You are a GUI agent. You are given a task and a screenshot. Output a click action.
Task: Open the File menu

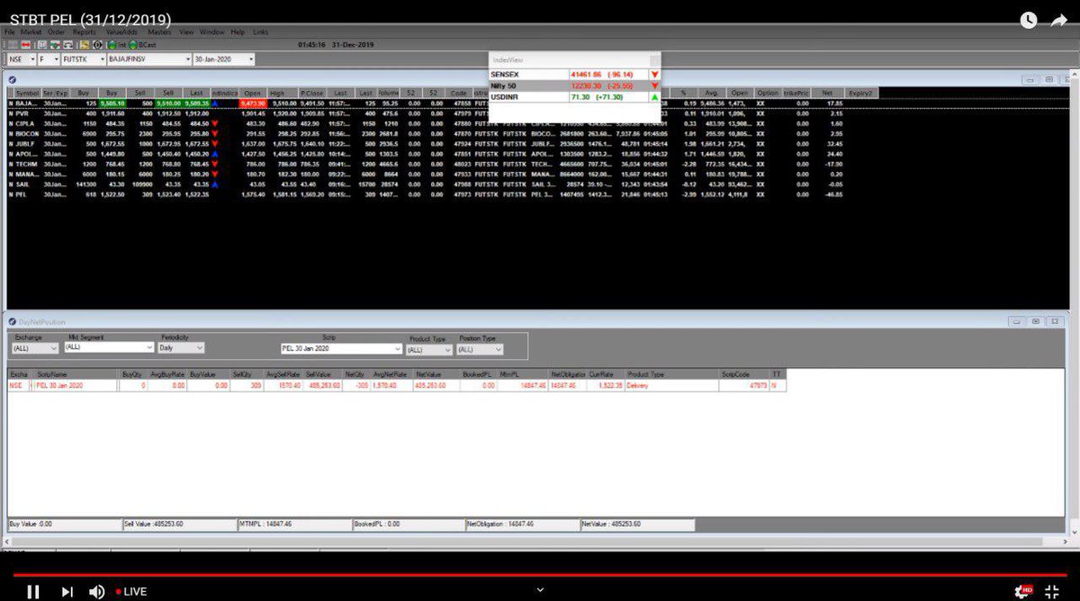(x=10, y=31)
